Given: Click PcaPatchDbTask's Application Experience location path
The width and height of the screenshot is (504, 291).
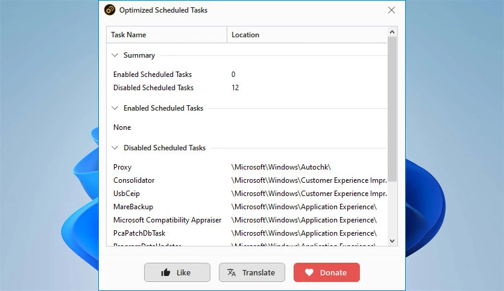Looking at the screenshot, I should click(304, 233).
